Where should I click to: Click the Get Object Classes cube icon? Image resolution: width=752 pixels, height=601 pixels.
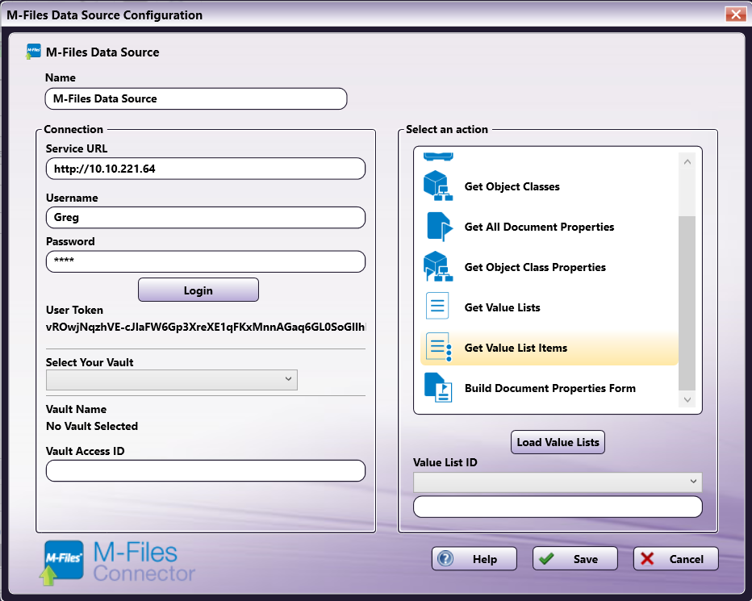click(438, 186)
